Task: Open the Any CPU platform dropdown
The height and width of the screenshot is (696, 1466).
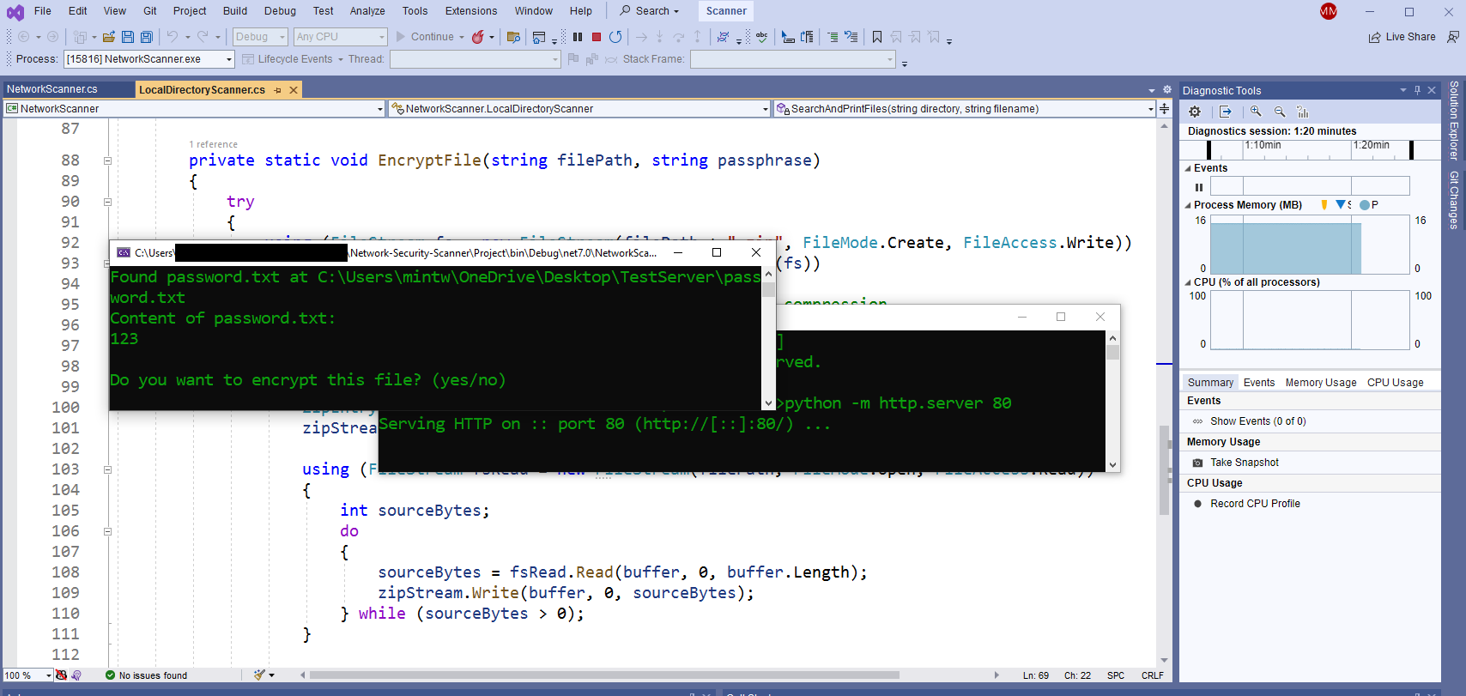Action: 341,37
